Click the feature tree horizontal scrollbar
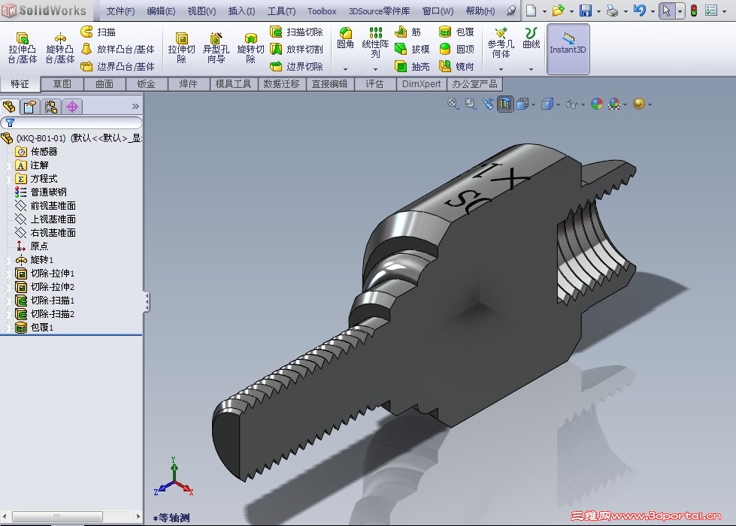The height and width of the screenshot is (526, 736). pyautogui.click(x=71, y=517)
